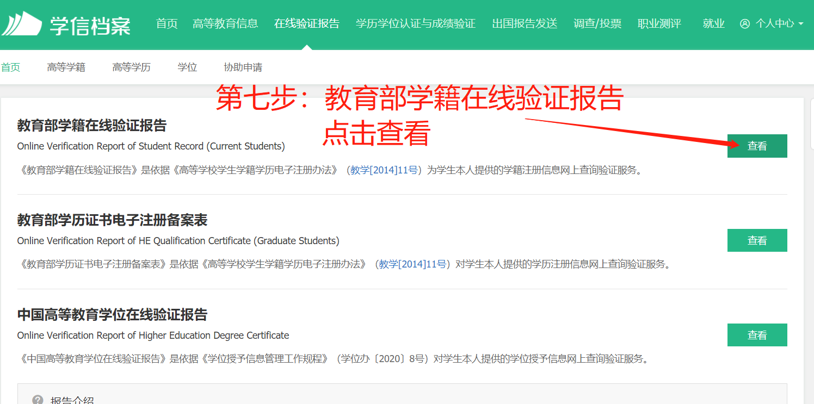Click 查看 for 中国高等教育学位在线验证报告
The image size is (814, 404).
click(757, 335)
